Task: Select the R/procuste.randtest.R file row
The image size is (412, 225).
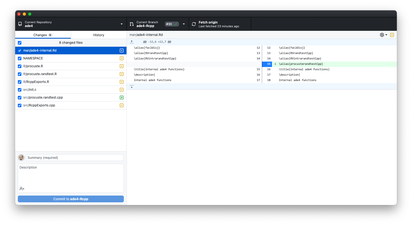Action: [x=71, y=74]
